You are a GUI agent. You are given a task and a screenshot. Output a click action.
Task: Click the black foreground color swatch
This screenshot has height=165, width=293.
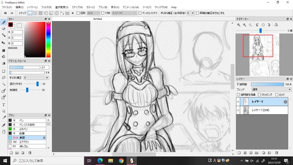(11, 25)
